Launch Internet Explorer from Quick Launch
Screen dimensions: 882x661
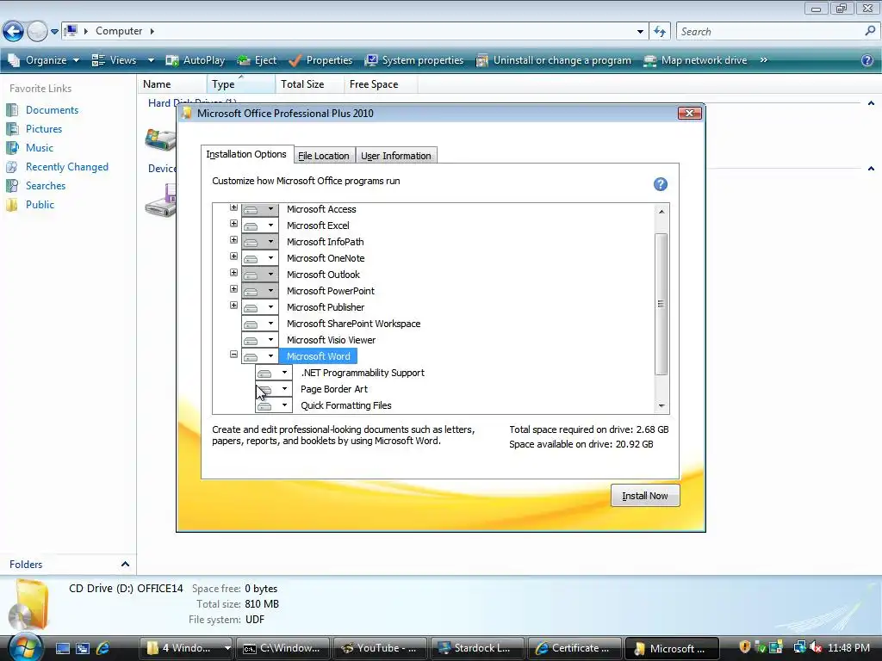pyautogui.click(x=103, y=648)
